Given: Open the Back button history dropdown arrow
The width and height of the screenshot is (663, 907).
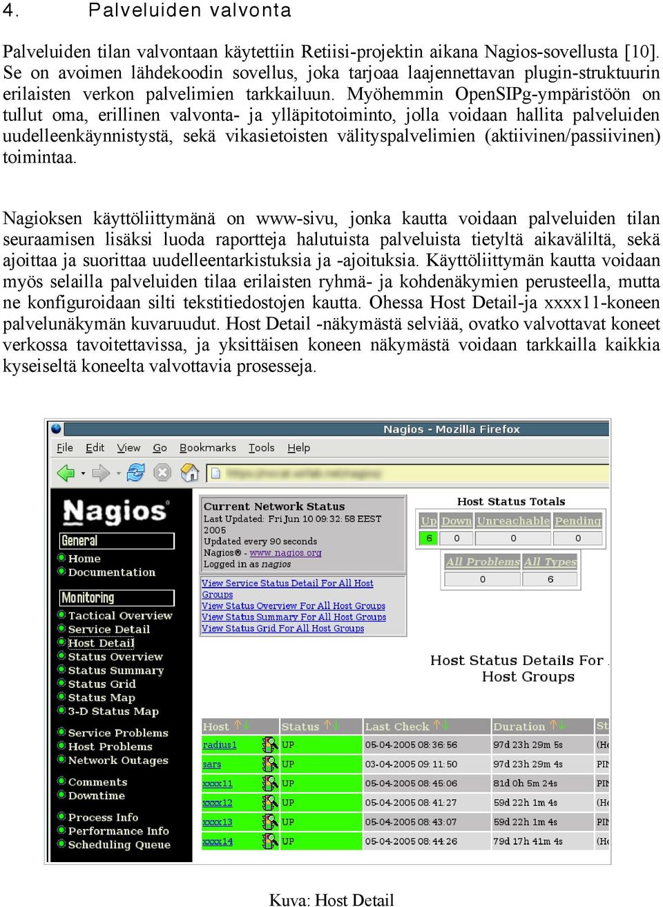Looking at the screenshot, I should pyautogui.click(x=83, y=474).
